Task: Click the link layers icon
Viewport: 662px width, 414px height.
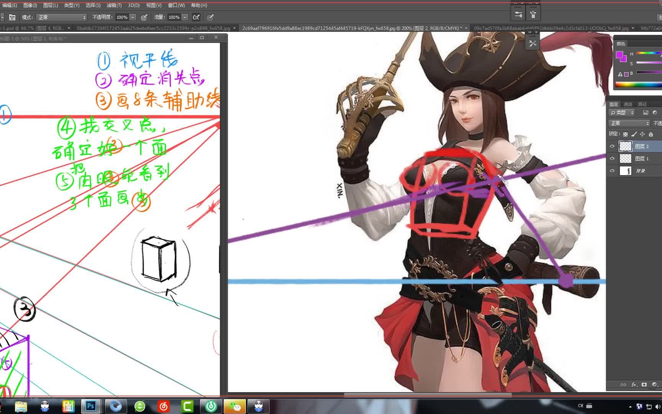Action: point(623,384)
